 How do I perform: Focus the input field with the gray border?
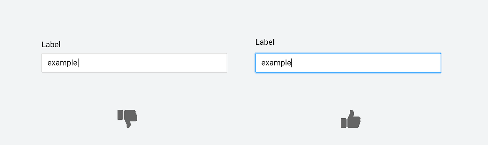click(134, 63)
